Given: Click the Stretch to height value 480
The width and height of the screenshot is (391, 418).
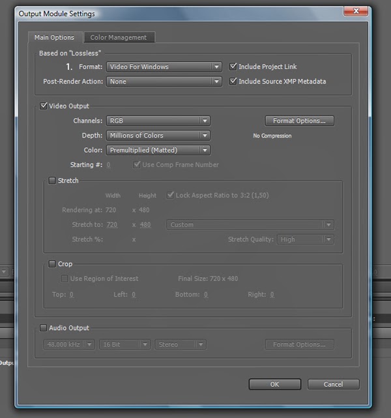Looking at the screenshot, I should coord(145,225).
